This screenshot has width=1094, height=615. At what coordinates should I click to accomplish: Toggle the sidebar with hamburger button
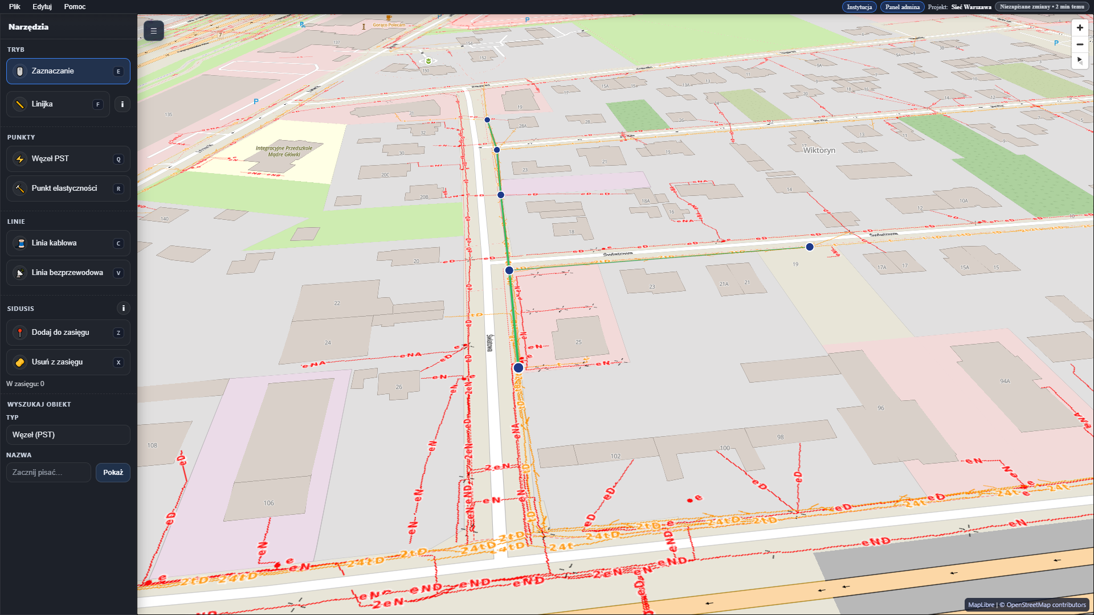154,31
